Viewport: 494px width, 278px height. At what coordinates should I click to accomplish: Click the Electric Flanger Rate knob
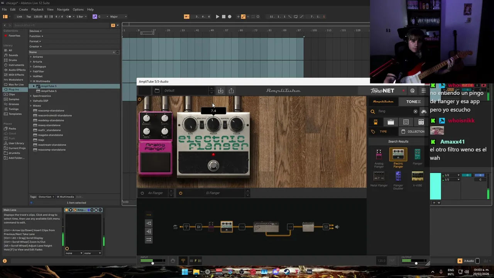(x=190, y=124)
